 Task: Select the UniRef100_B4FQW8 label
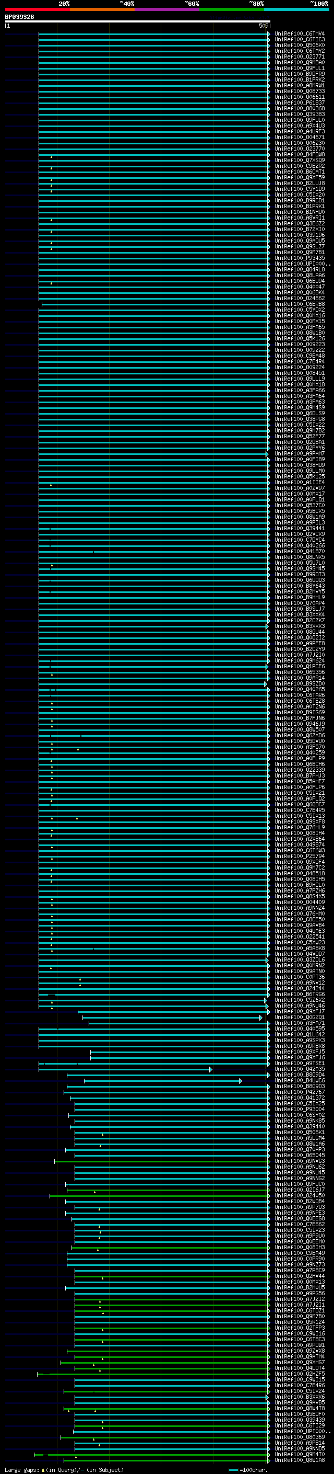300,154
